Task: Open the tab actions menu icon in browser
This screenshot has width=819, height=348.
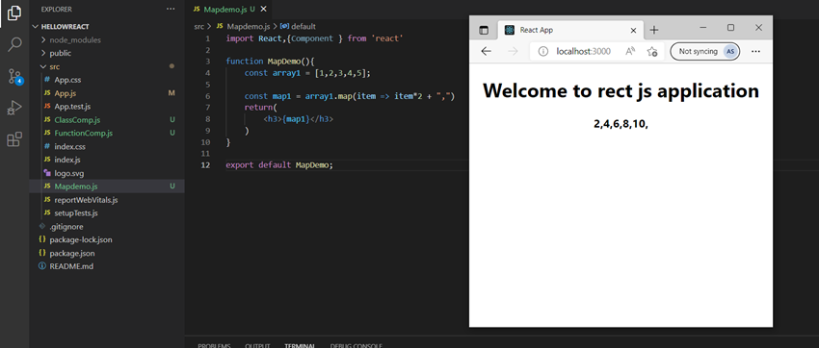Action: point(484,30)
